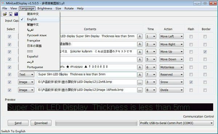
Task: Close the open Language menu
Action: [x=27, y=8]
